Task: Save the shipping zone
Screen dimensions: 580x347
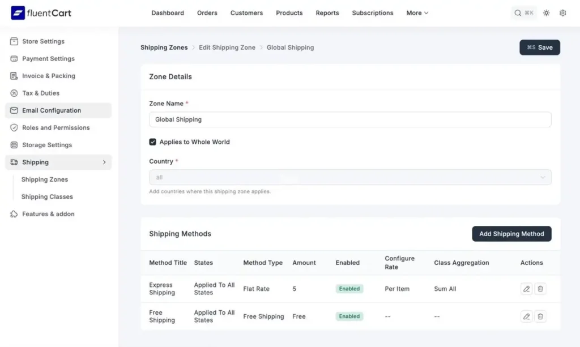Action: 539,48
